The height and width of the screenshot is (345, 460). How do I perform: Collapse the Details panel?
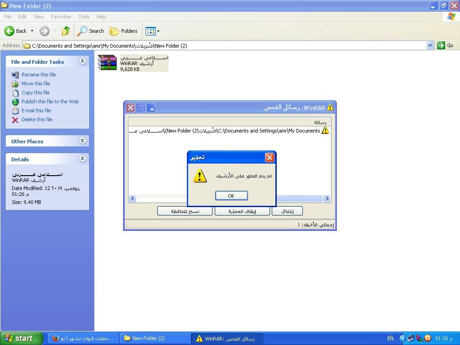(83, 159)
